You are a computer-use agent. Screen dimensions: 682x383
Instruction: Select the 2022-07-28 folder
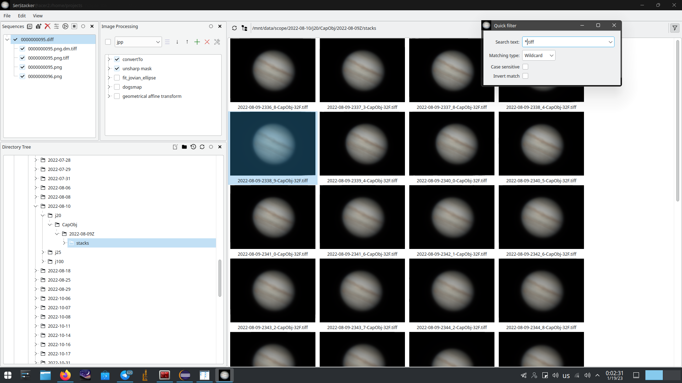[59, 160]
